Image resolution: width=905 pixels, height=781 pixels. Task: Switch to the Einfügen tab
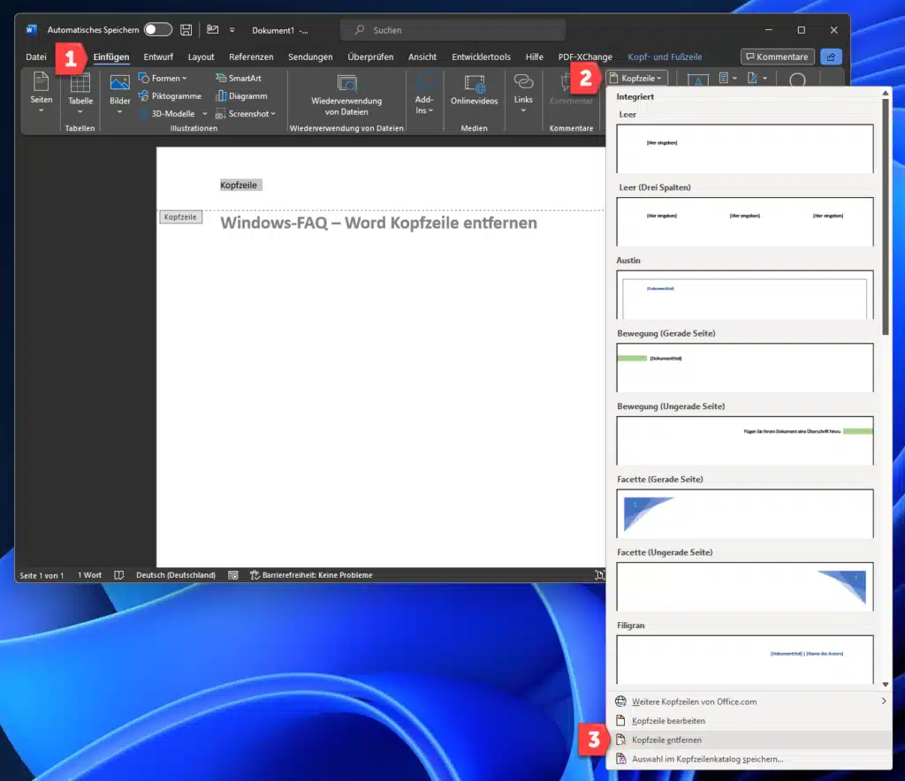click(111, 57)
